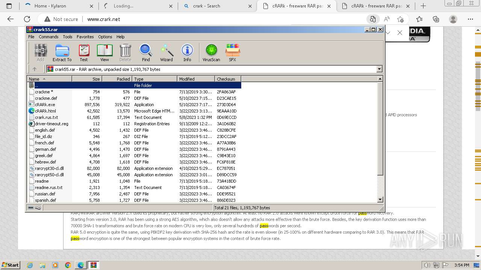Switch to Home - Kylaron tab
Image resolution: width=481 pixels, height=270 pixels.
[x=59, y=6]
